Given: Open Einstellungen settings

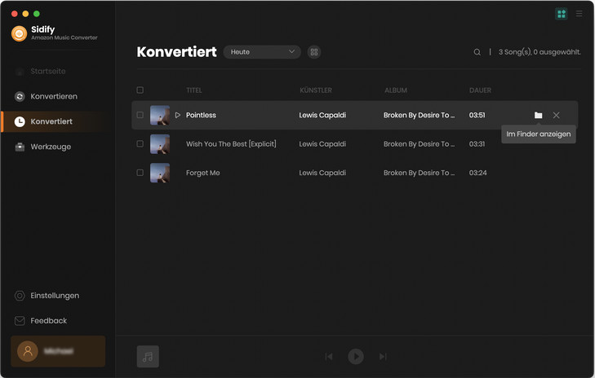Looking at the screenshot, I should coord(55,296).
